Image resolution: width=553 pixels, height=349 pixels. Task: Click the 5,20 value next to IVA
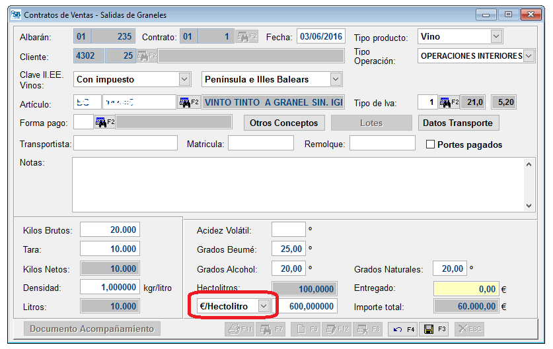point(504,102)
